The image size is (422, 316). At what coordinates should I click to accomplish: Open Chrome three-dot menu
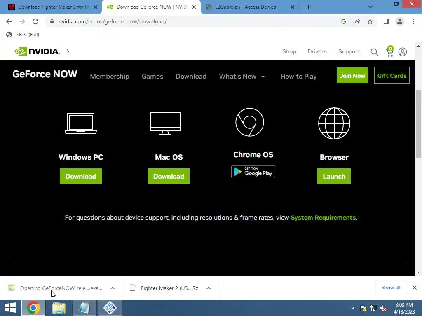(x=413, y=21)
